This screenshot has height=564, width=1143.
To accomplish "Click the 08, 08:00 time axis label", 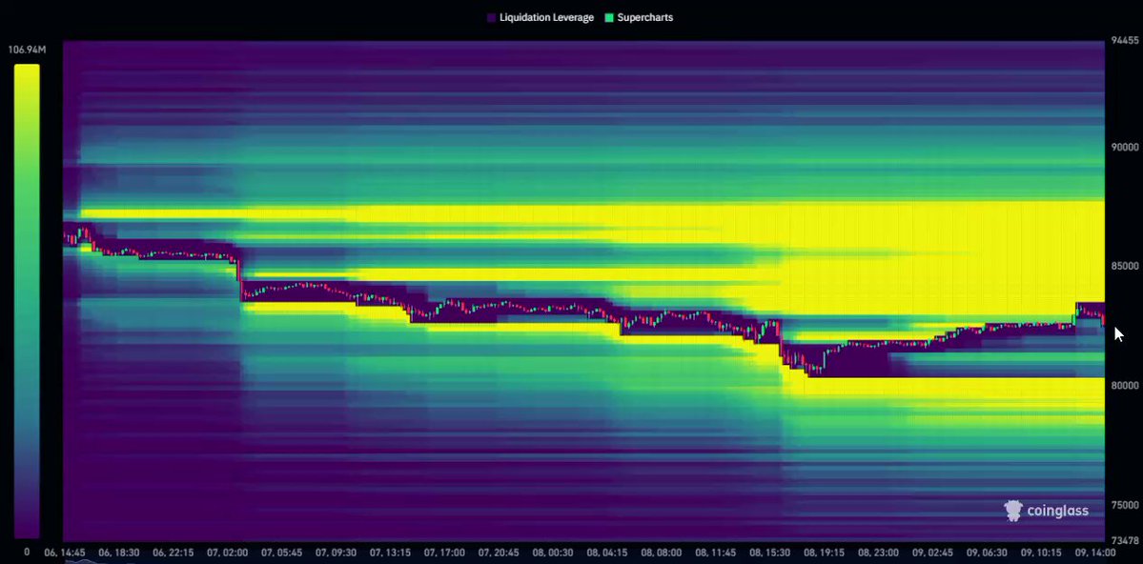I will tap(661, 554).
